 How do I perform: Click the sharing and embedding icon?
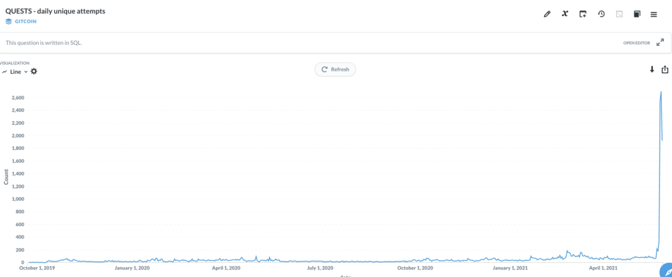coord(665,70)
